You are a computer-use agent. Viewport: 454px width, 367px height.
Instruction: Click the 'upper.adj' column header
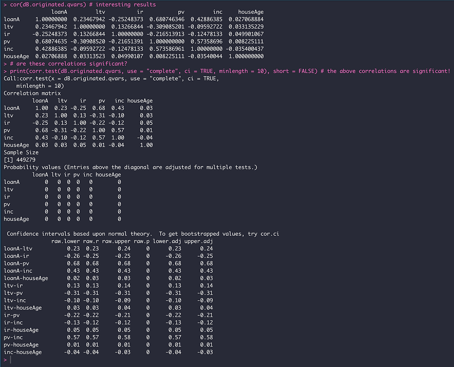(x=199, y=241)
